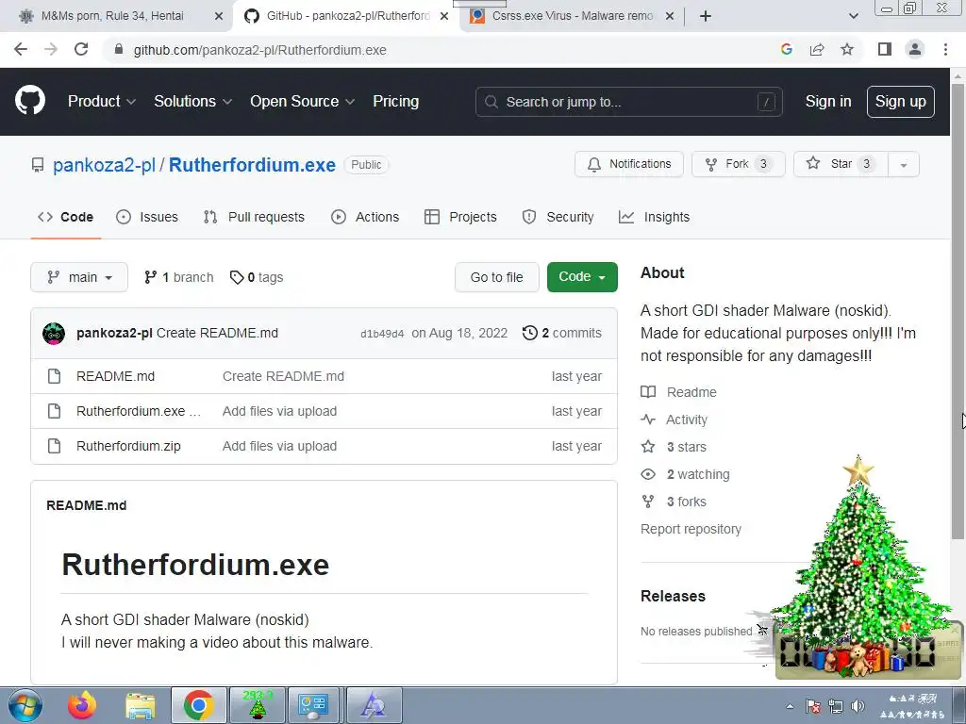Click the volume speaker tray icon
The height and width of the screenshot is (724, 966).
click(x=857, y=705)
